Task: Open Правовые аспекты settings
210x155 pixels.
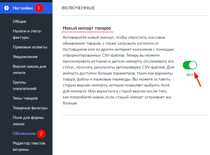Action: [30, 47]
